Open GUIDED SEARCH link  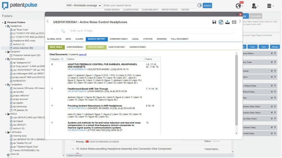pyautogui.click(x=112, y=9)
